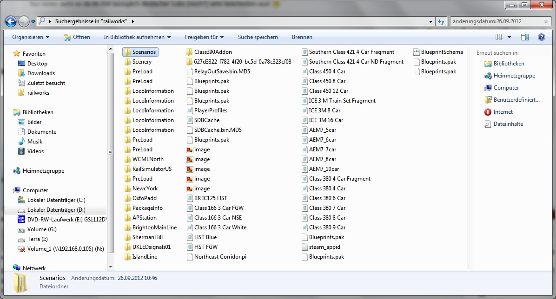Open Netzwerk in navigation pane
Image resolution: width=556 pixels, height=299 pixels.
point(34,268)
